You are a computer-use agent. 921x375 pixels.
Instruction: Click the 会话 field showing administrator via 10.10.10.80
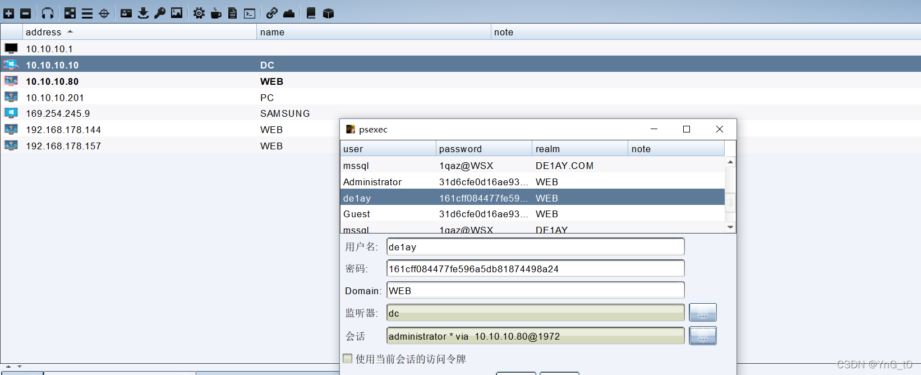click(x=536, y=336)
